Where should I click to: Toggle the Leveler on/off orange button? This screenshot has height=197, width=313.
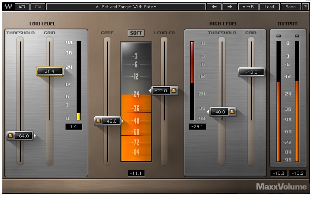tap(174, 90)
